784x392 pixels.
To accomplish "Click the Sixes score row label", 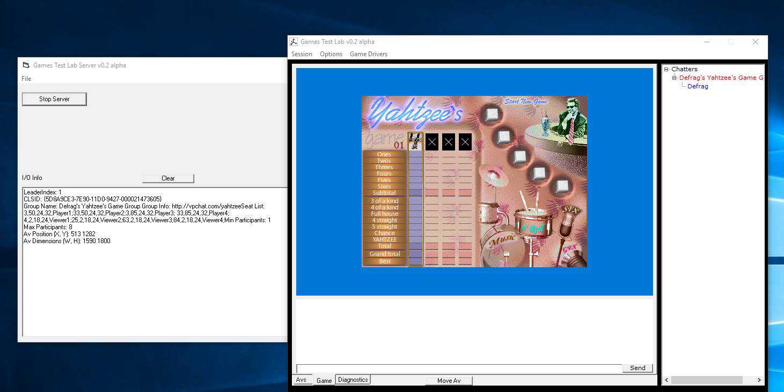I will pyautogui.click(x=384, y=186).
